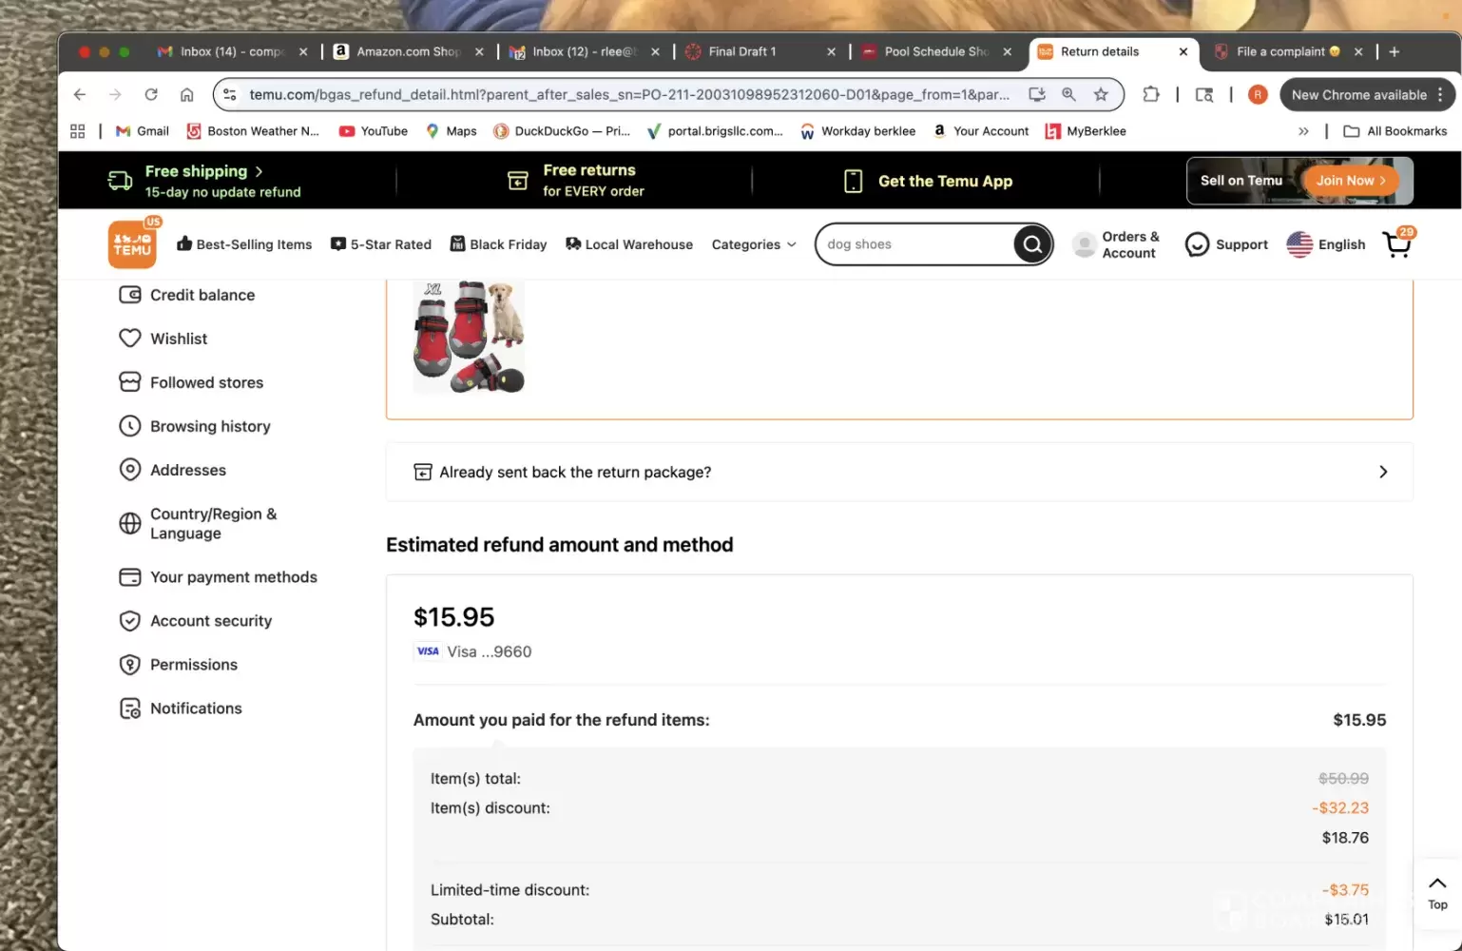1462x951 pixels.
Task: Open the shopping cart icon
Action: click(1396, 244)
